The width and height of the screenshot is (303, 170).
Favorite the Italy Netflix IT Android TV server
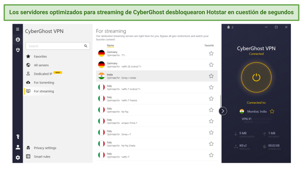point(211,87)
